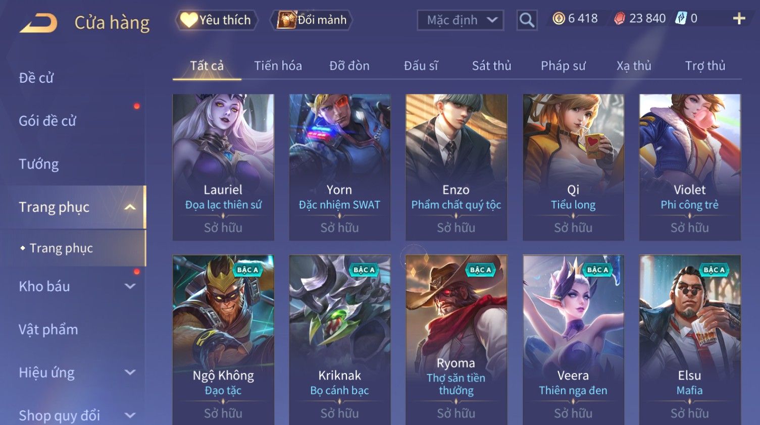
Task: Collapse the Trang phục sidebar section
Action: [130, 207]
